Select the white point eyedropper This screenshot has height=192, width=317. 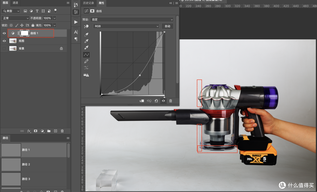(86, 48)
